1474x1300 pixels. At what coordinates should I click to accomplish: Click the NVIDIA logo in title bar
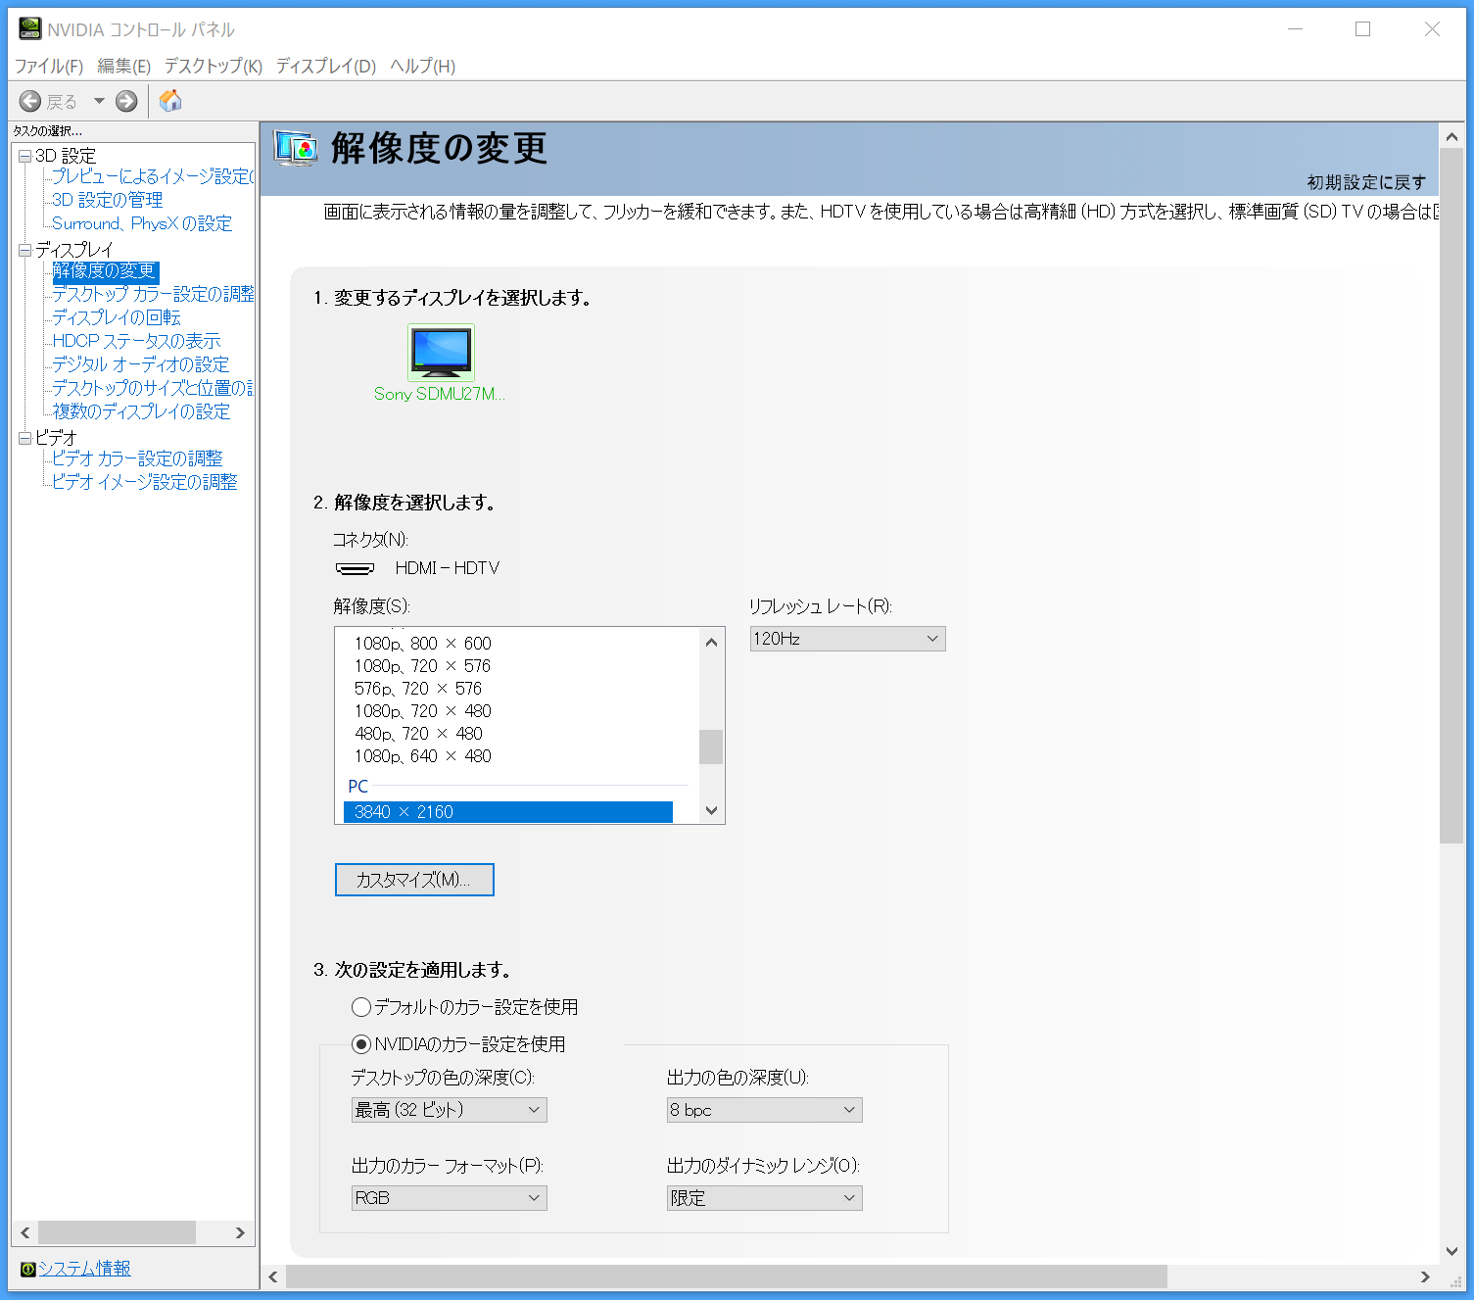click(29, 29)
